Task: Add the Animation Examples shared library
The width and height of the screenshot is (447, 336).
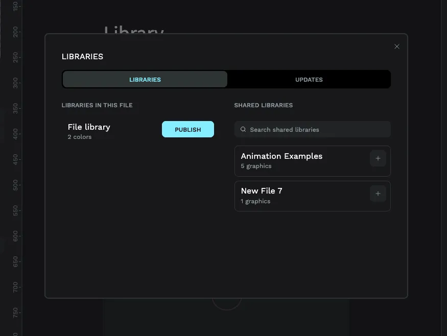Action: pos(378,158)
